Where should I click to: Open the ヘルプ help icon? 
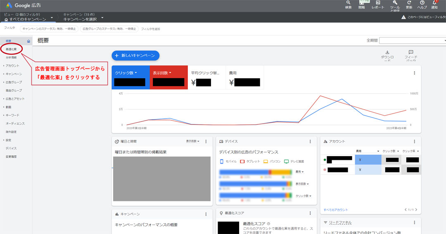click(422, 3)
